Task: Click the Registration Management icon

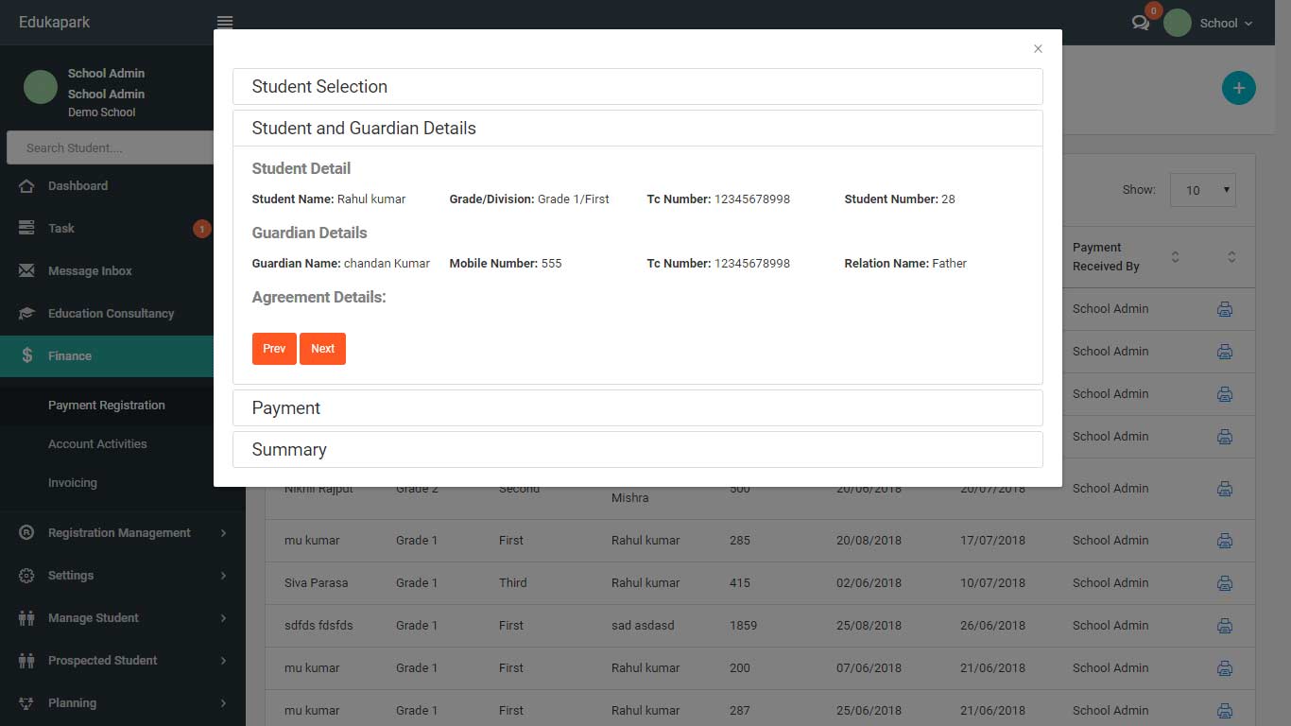Action: point(26,532)
